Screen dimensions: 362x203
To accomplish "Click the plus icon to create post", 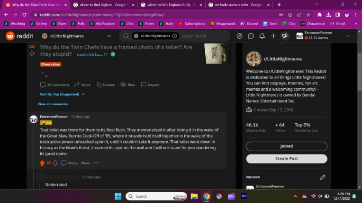I will (273, 36).
